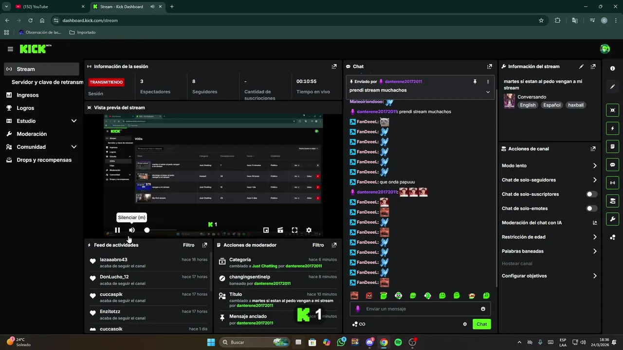Screen dimensions: 623x350
Task: Pop out Acciones de canal panel
Action: [x=593, y=149]
